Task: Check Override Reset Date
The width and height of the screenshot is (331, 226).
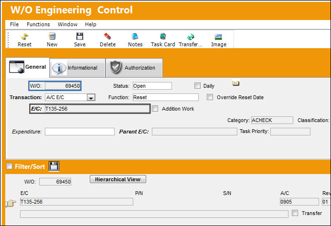Action: 210,97
